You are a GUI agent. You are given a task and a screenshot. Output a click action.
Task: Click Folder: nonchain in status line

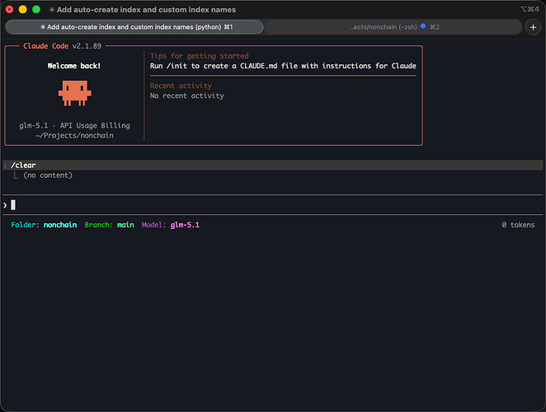point(44,225)
